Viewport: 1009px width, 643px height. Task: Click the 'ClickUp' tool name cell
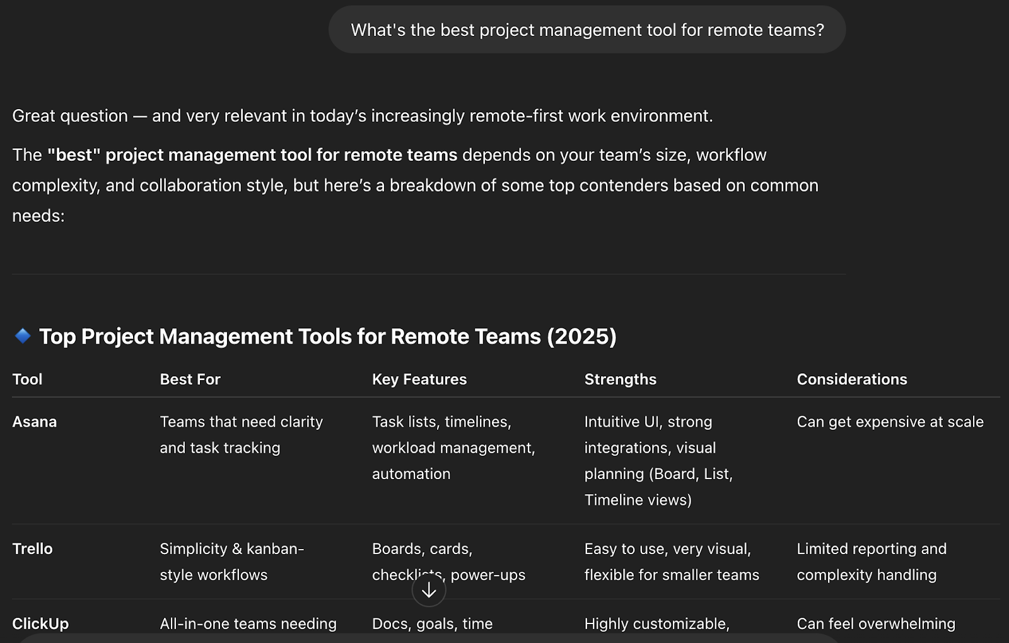(40, 623)
